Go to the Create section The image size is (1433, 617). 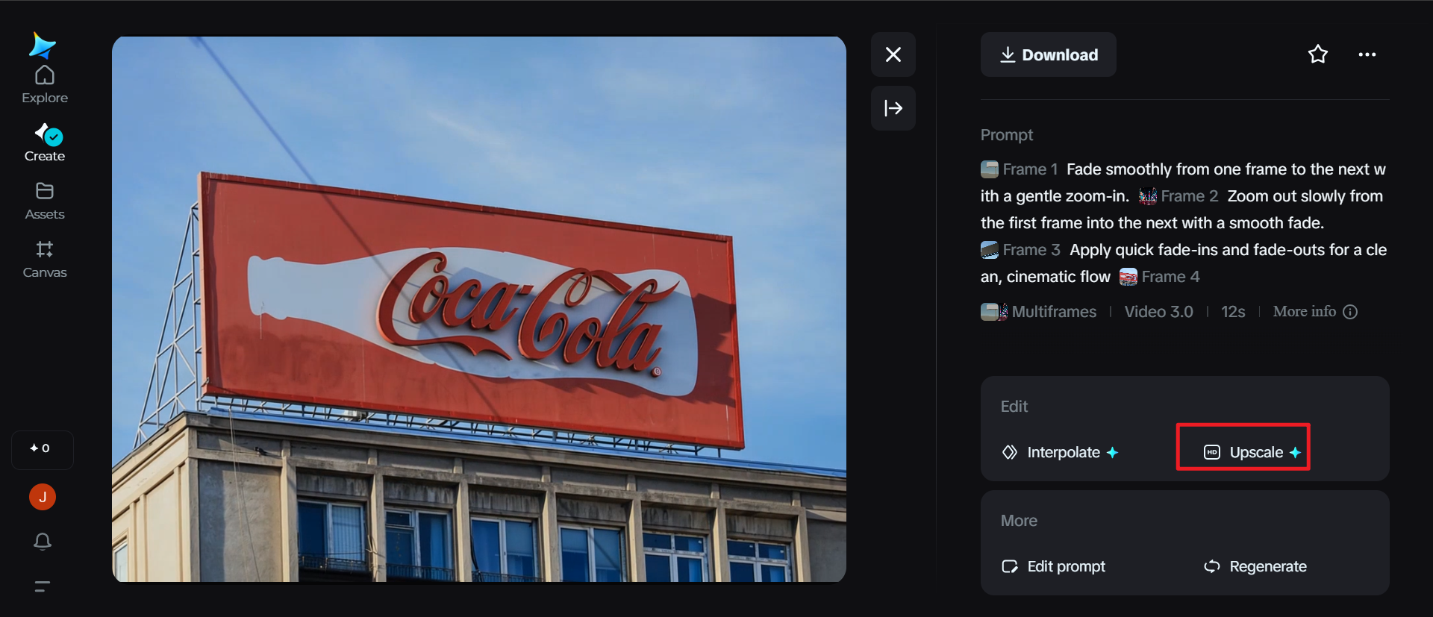(45, 143)
